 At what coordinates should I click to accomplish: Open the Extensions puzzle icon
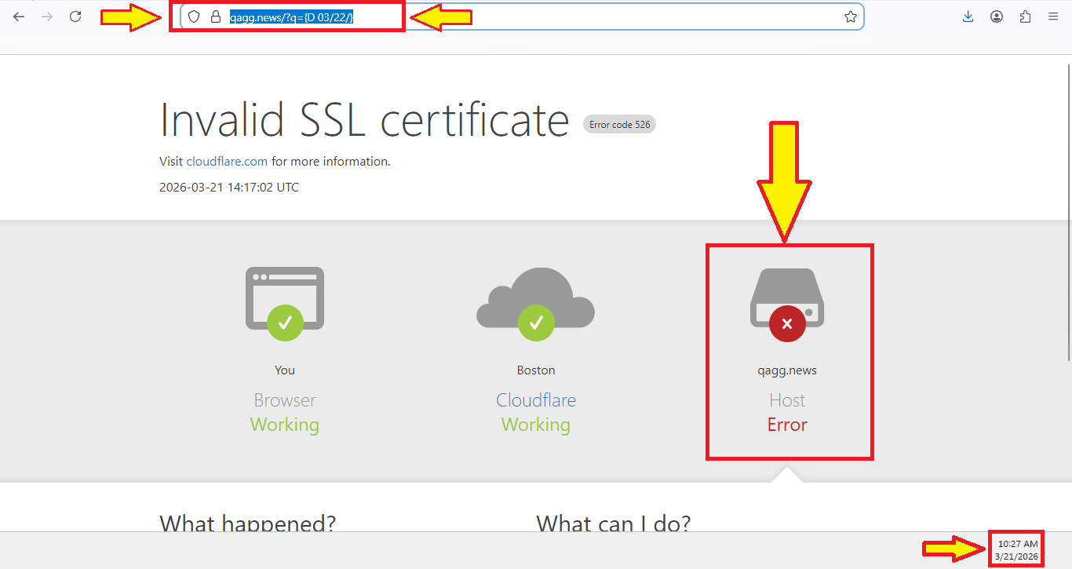click(x=1025, y=16)
